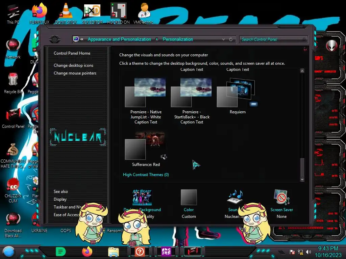Launch the CHUZZIN CUM red fuzzy icon

[13, 190]
